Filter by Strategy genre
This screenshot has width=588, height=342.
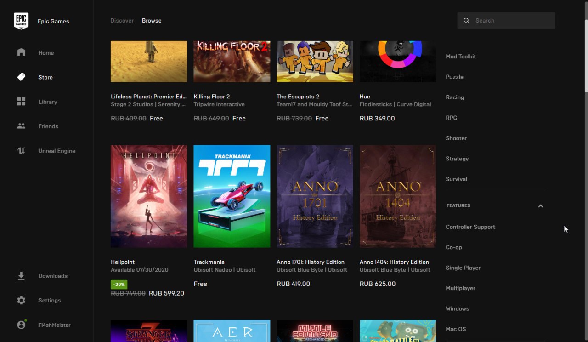pos(457,159)
